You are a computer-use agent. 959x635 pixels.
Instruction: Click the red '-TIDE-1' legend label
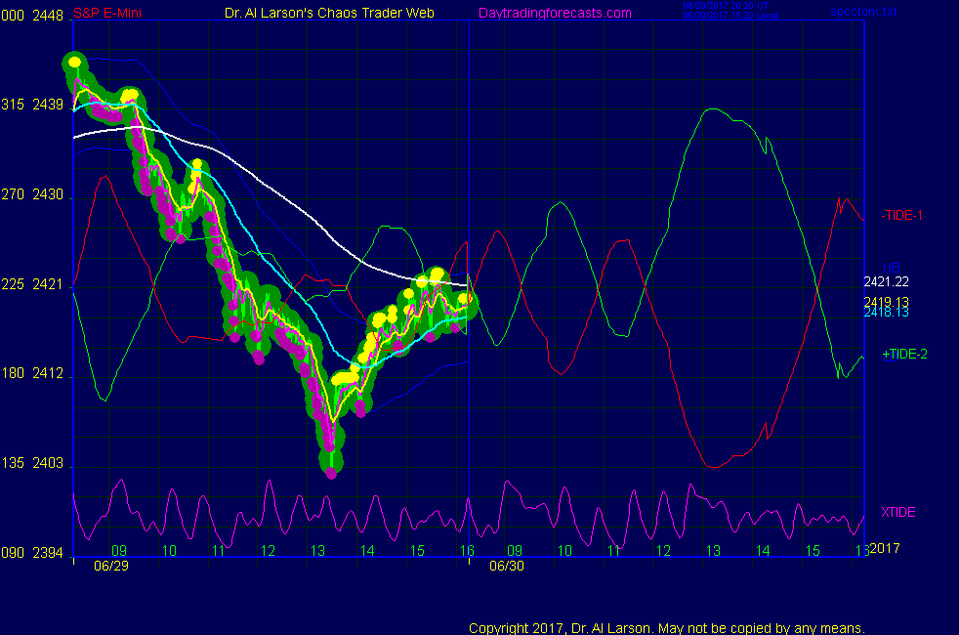click(x=901, y=215)
